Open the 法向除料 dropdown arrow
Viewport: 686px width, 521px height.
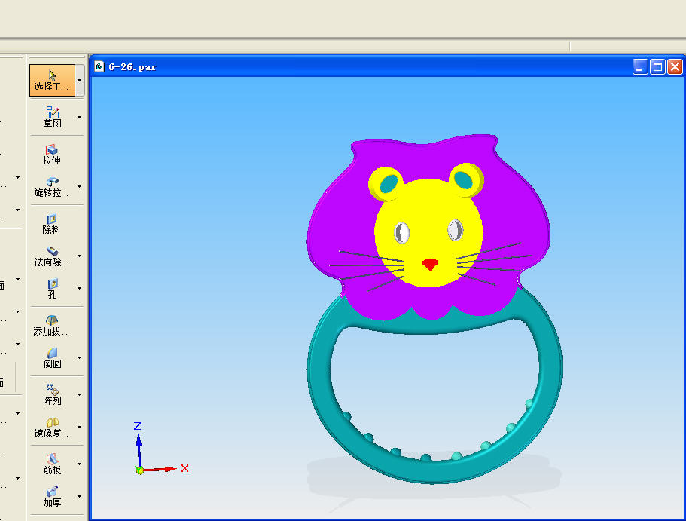[x=79, y=256]
